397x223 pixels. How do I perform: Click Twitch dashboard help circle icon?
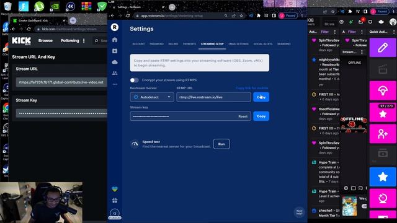coord(341,22)
